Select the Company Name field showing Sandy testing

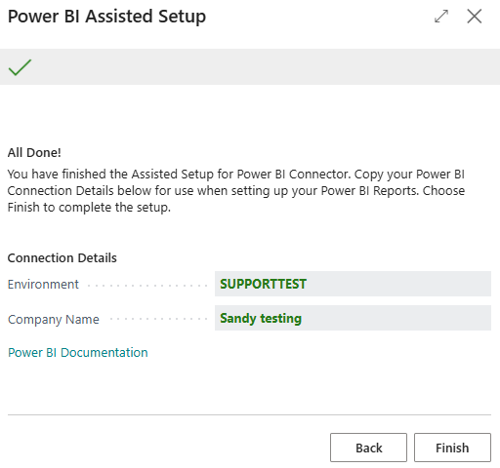click(353, 318)
